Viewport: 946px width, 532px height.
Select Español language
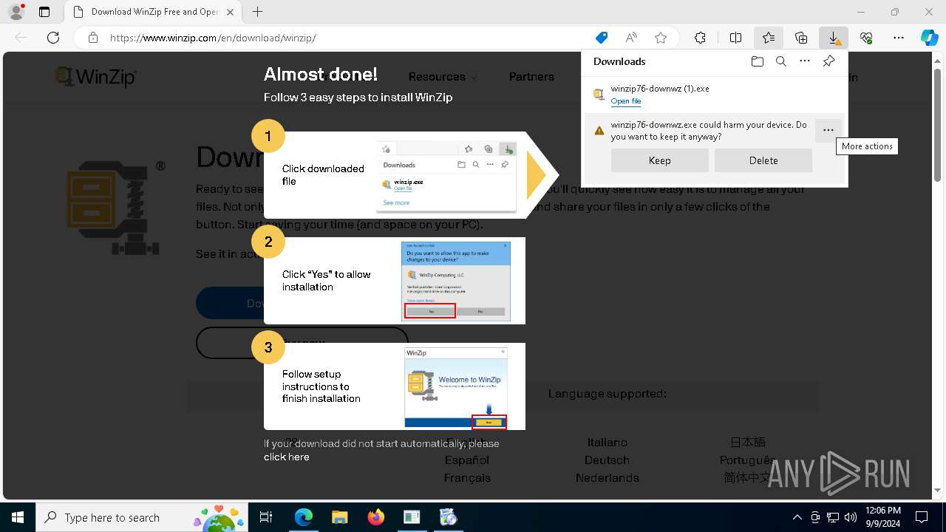467,460
